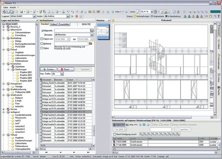Open the Datei menu

click(x=6, y=7)
